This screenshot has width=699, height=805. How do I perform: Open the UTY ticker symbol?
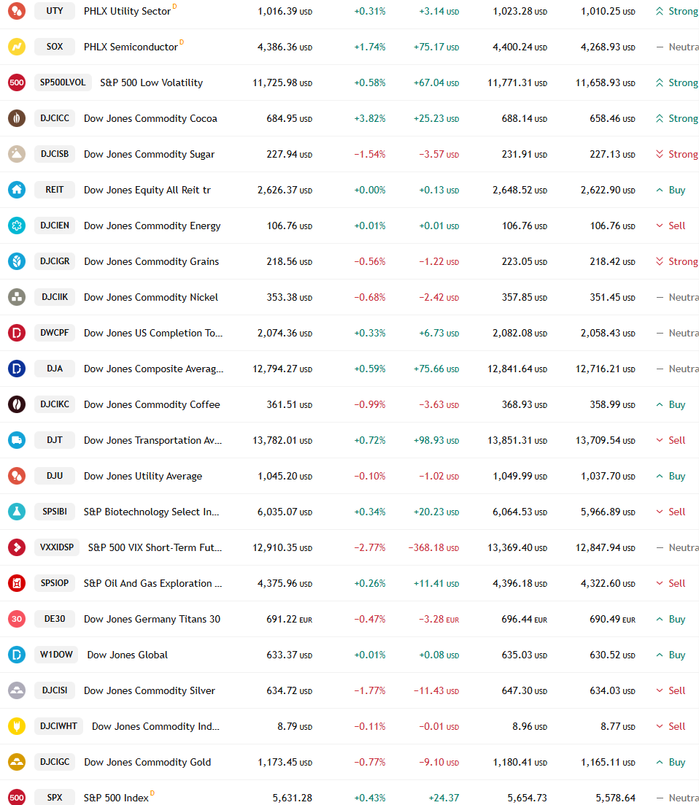(55, 11)
